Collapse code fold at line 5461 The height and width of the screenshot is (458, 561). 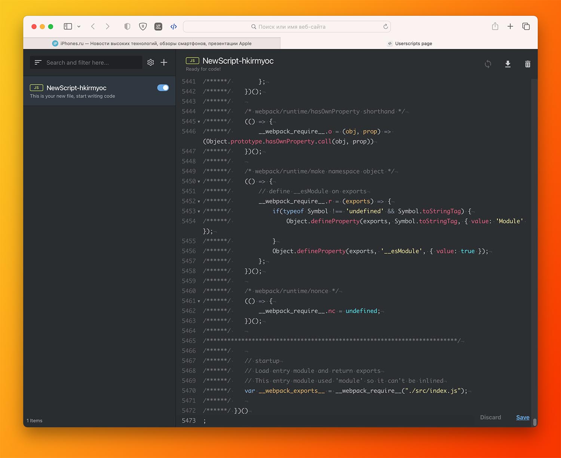point(199,301)
